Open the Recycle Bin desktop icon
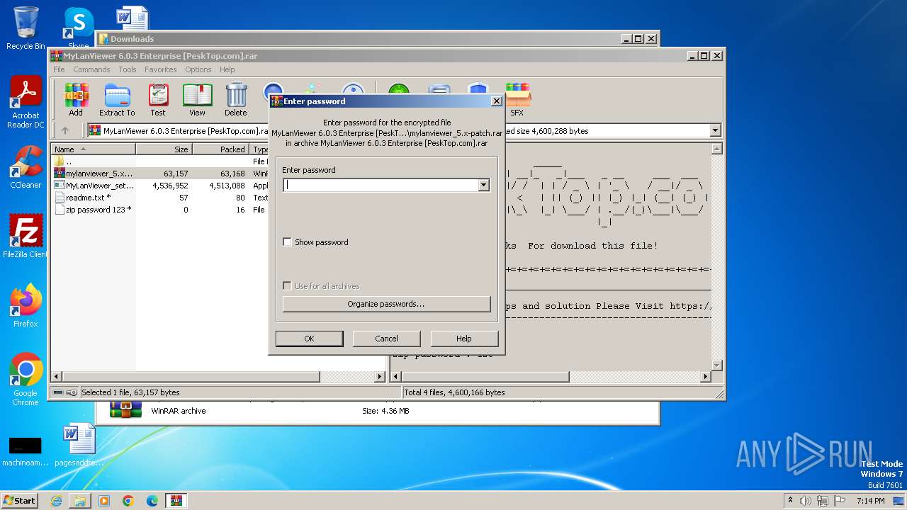Viewport: 907px width, 510px height. pyautogui.click(x=26, y=28)
